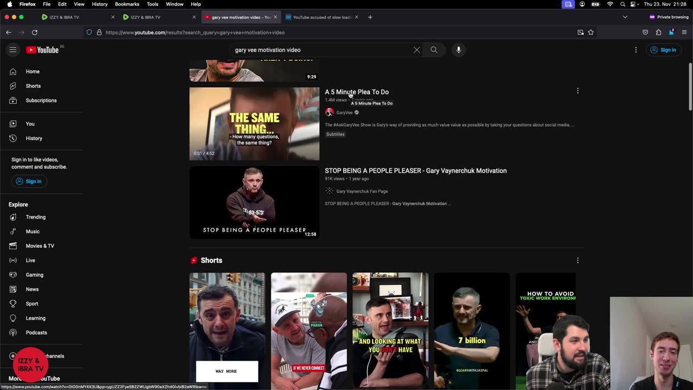Open the new tab with plus button
Viewport: 693px width, 390px height.
(370, 17)
